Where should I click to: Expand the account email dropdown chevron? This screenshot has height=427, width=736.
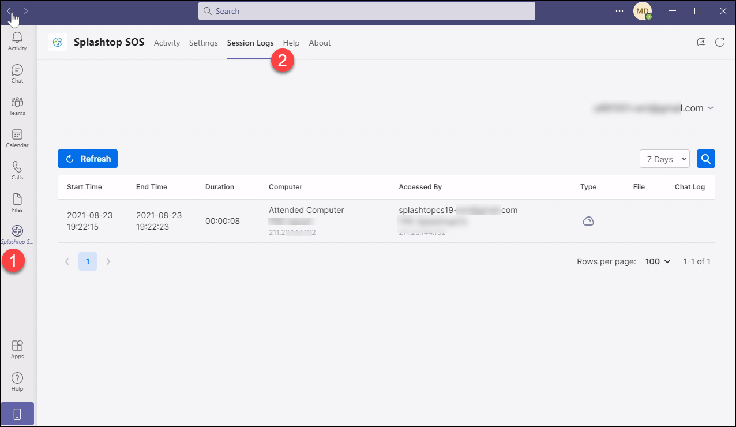pyautogui.click(x=711, y=108)
